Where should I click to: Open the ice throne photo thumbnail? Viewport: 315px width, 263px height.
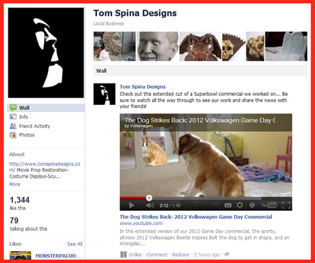(x=286, y=46)
